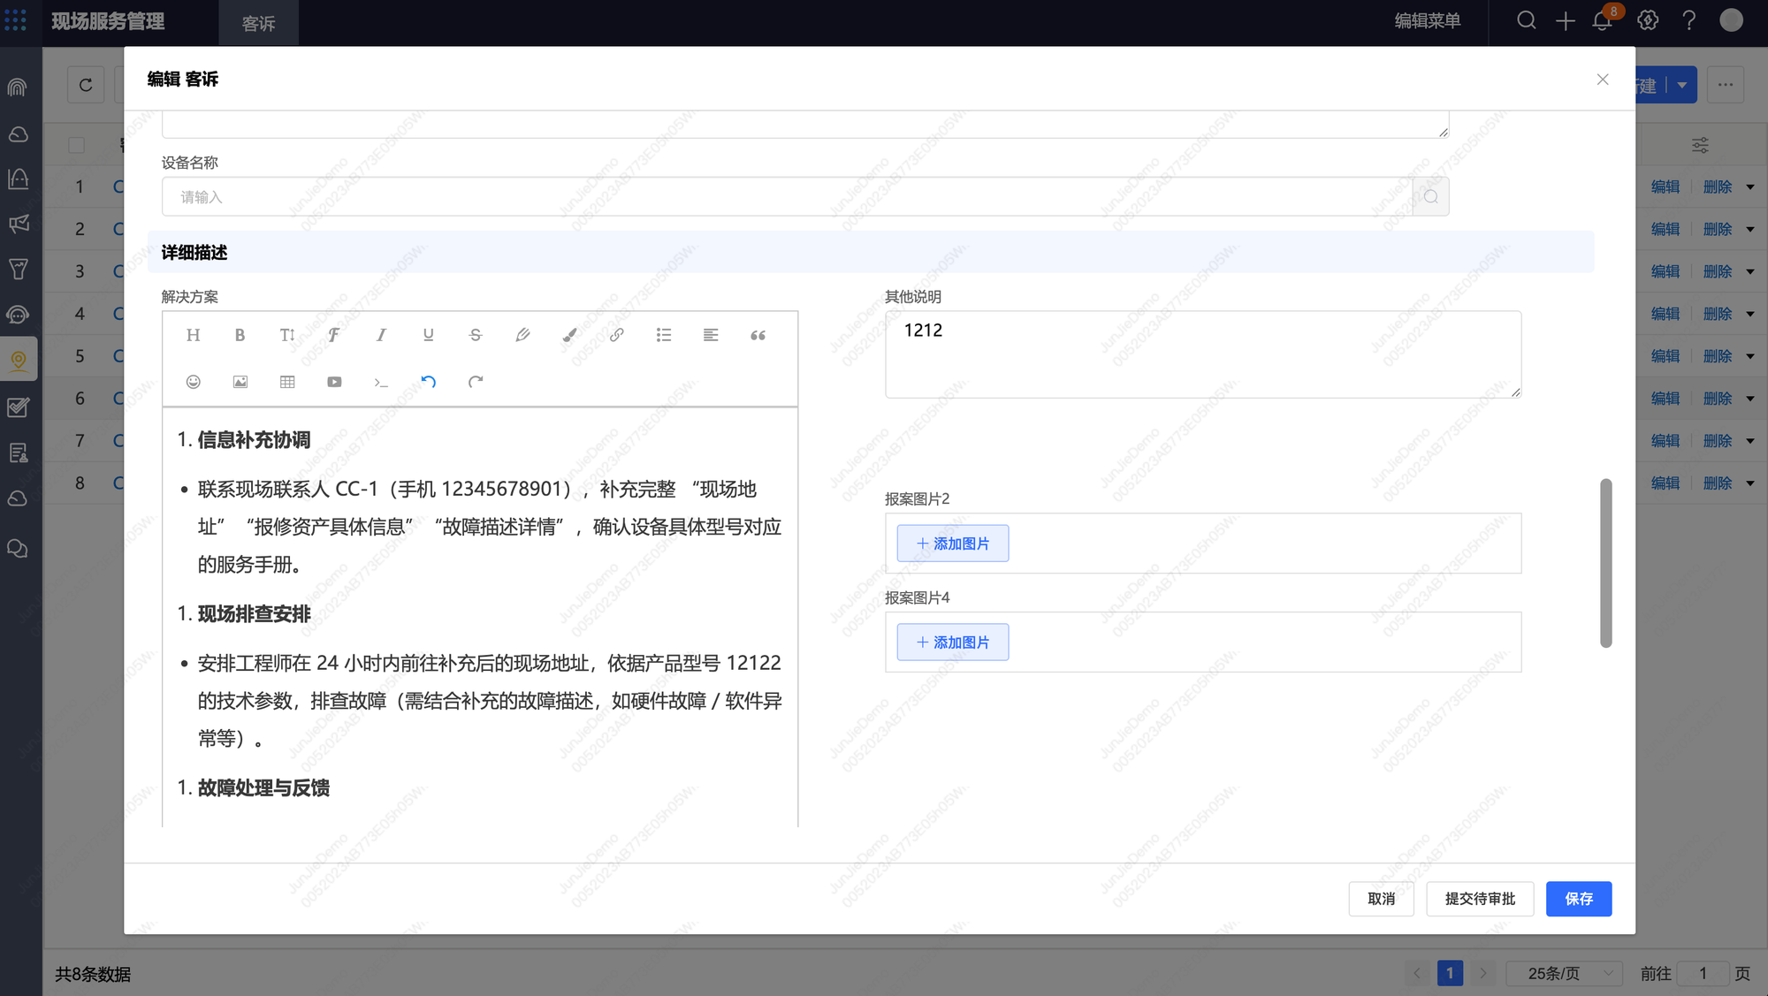Open the heading level dropdown (H)

click(193, 335)
